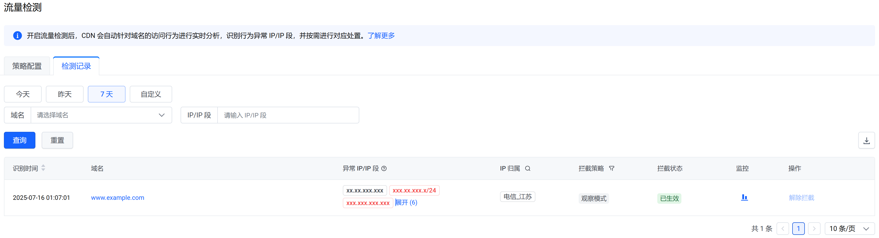Click the download records icon
879x238 pixels.
(866, 140)
